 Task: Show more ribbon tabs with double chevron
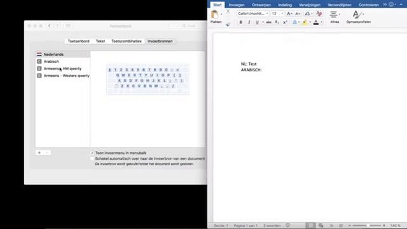click(385, 4)
